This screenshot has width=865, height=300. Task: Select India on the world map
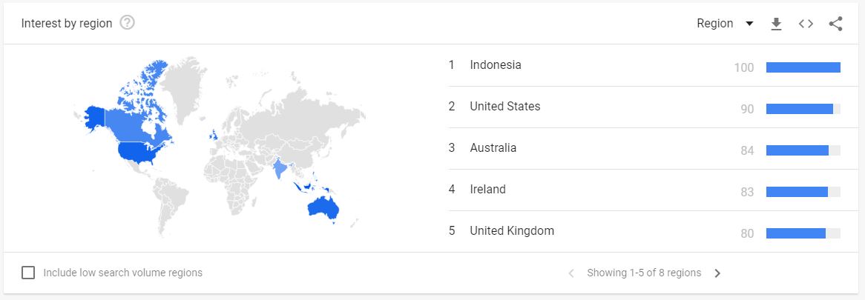point(280,170)
